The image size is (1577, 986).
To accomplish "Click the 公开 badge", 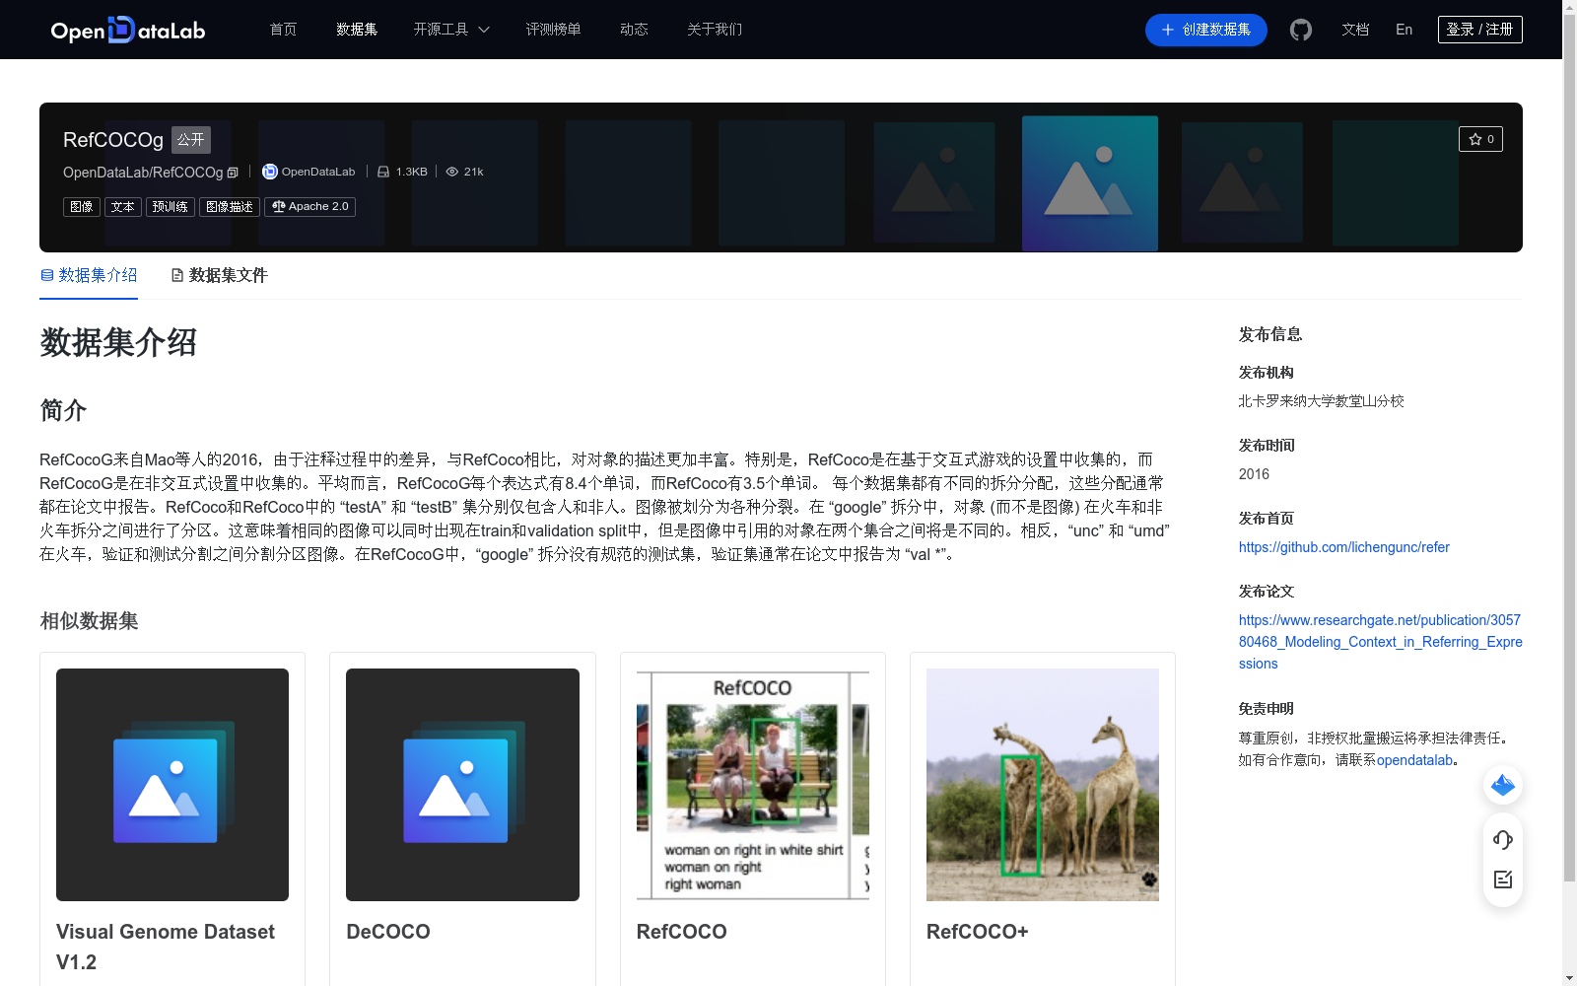I will [191, 140].
